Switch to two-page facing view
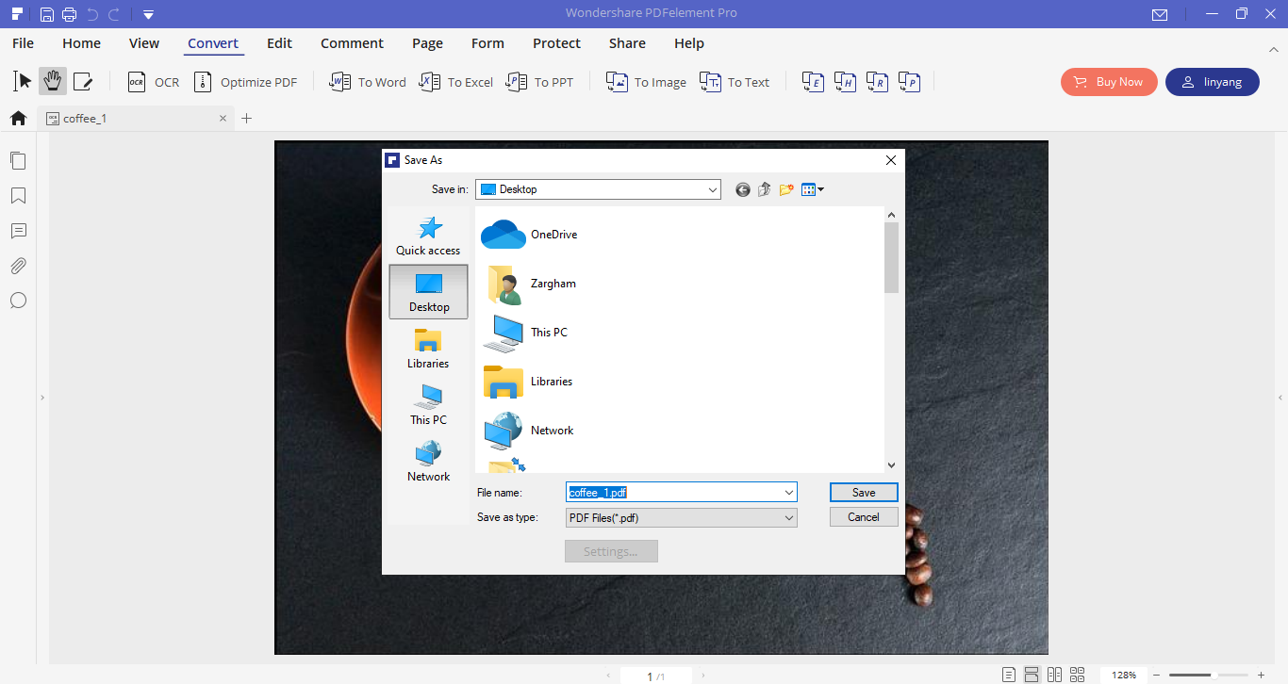This screenshot has height=684, width=1288. [x=1054, y=675]
